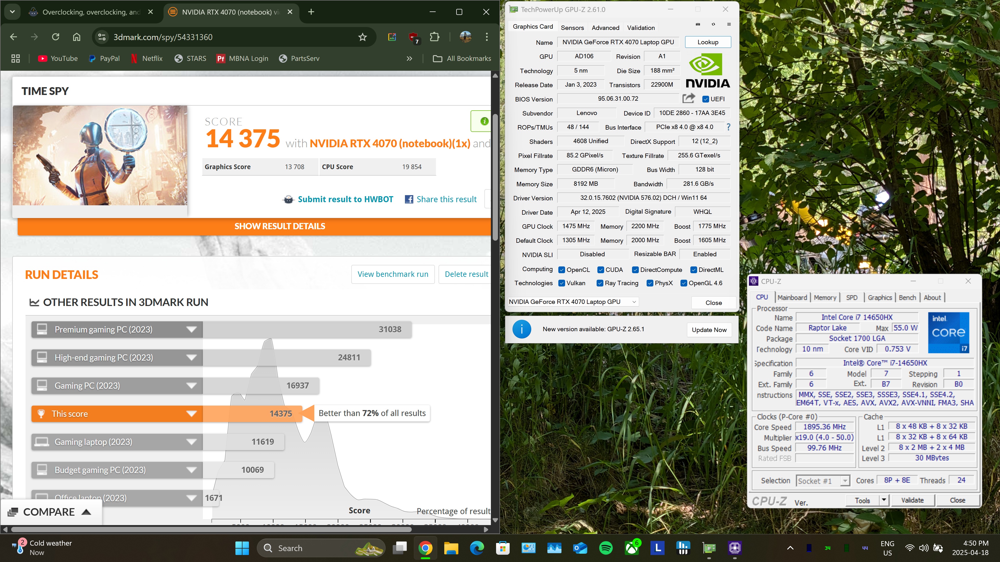
Task: Toggle the PhysX checkbox
Action: (650, 283)
